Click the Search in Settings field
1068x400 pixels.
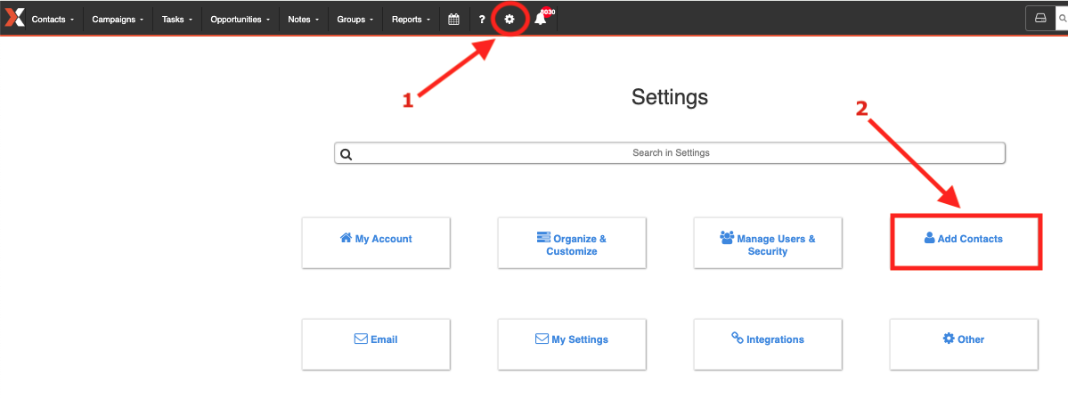point(670,152)
